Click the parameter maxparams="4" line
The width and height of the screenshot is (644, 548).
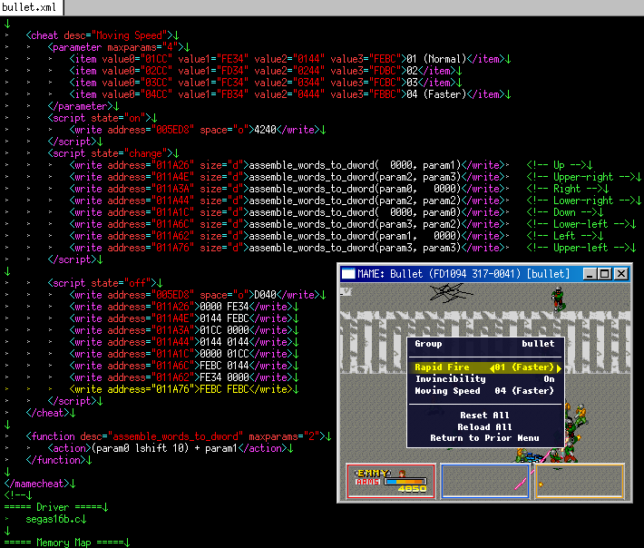(119, 47)
